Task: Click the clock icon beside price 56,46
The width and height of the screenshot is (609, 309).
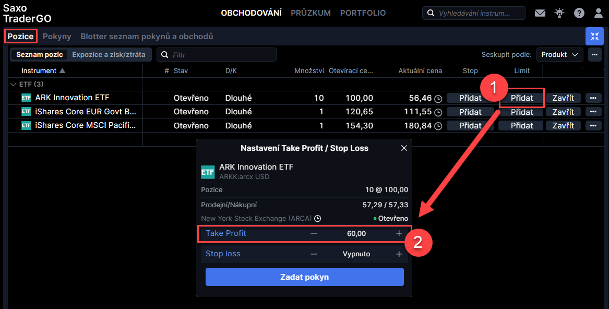Action: (438, 99)
